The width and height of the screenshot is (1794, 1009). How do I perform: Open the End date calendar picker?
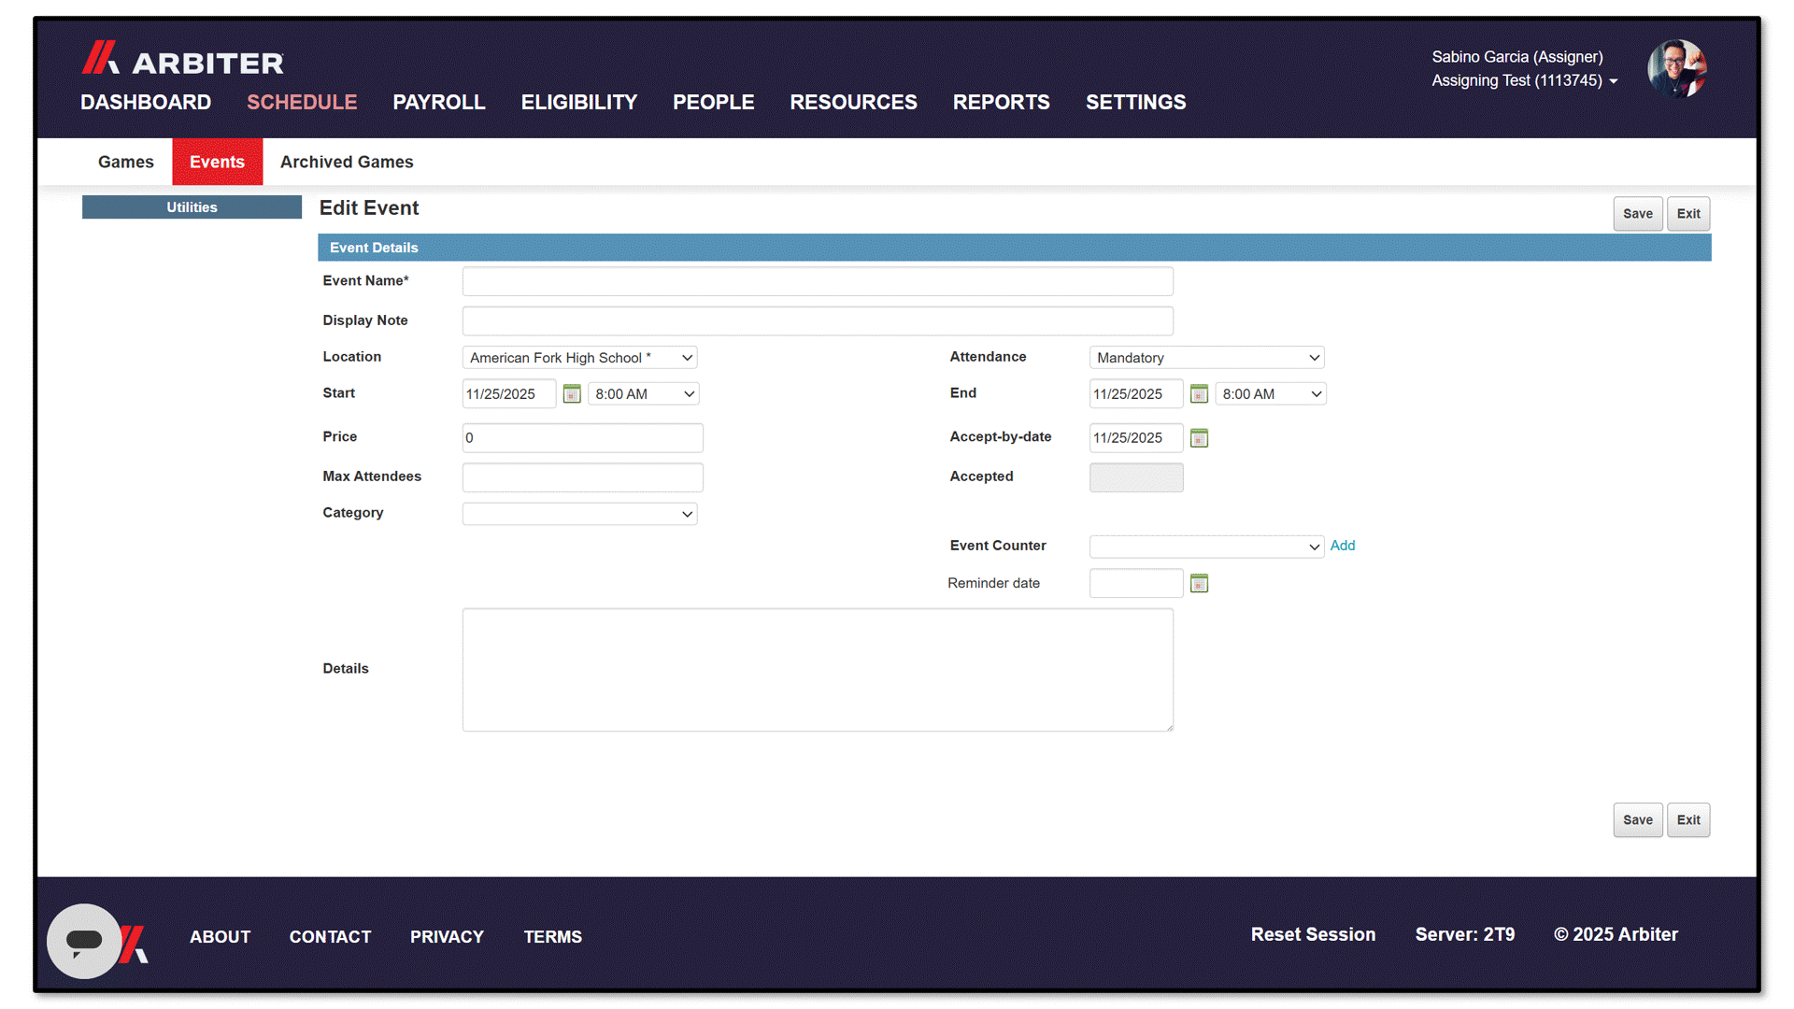click(1199, 394)
